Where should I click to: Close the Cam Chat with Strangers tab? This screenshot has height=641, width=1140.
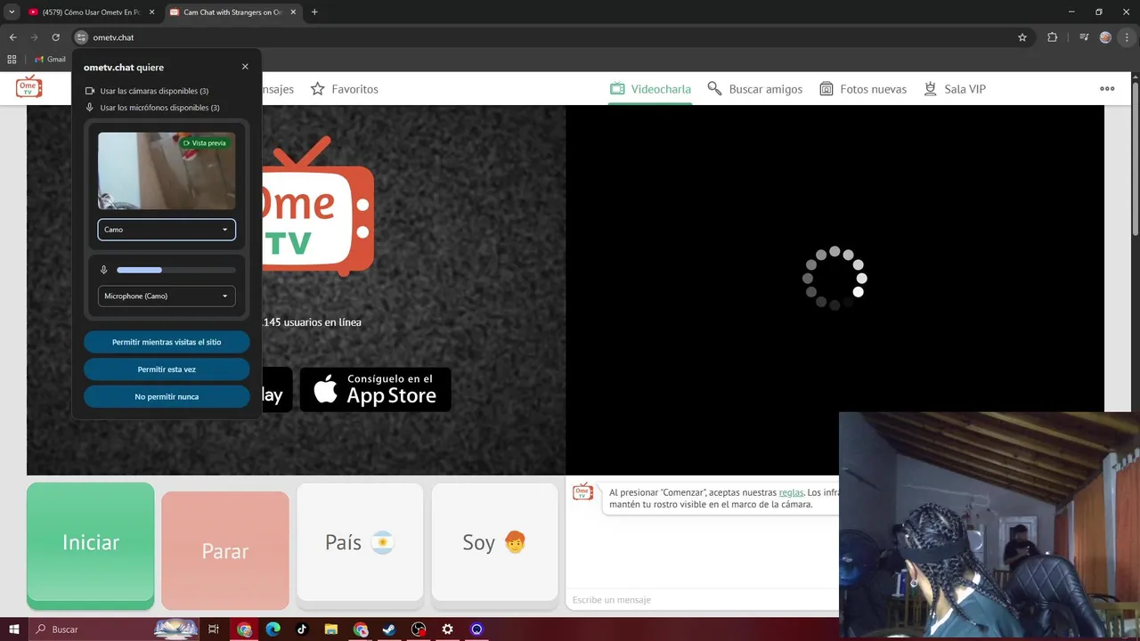(x=293, y=12)
